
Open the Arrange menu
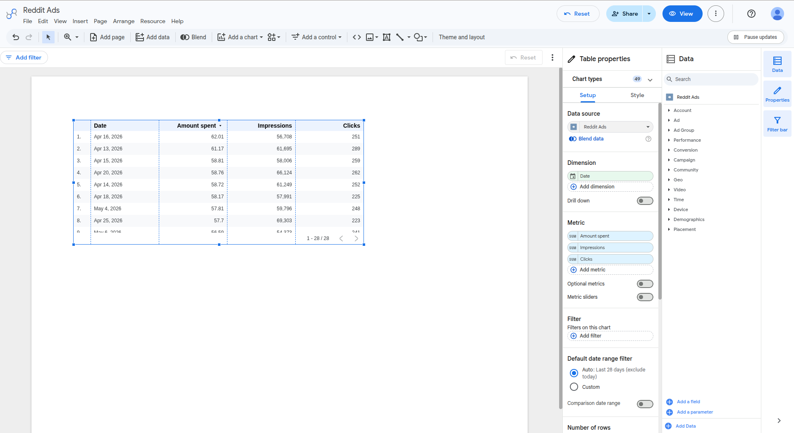(124, 21)
